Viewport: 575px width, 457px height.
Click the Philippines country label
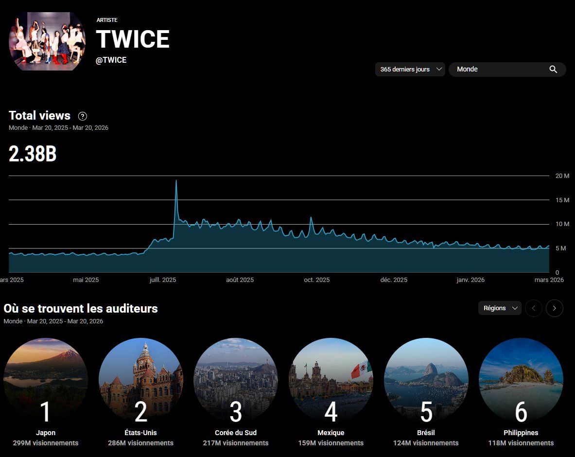click(521, 433)
